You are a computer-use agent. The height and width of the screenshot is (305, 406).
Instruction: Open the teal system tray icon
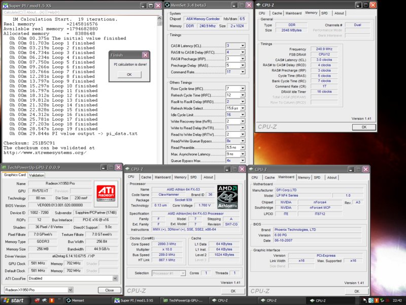pyautogui.click(x=371, y=300)
